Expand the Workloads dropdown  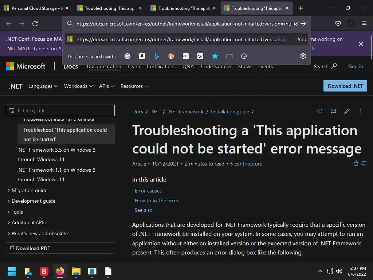click(x=78, y=86)
